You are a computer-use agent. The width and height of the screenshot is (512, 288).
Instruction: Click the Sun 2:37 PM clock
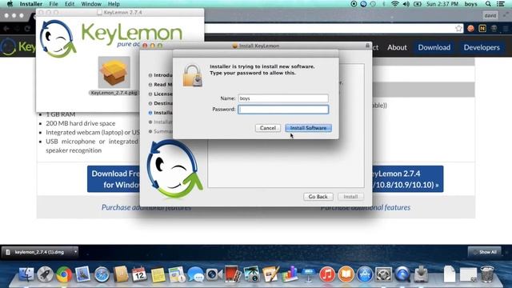442,4
